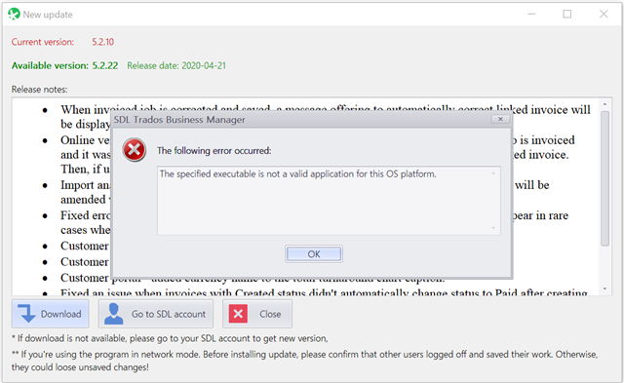The height and width of the screenshot is (383, 624).
Task: Click the current version number 5.2.10
Action: coord(103,42)
